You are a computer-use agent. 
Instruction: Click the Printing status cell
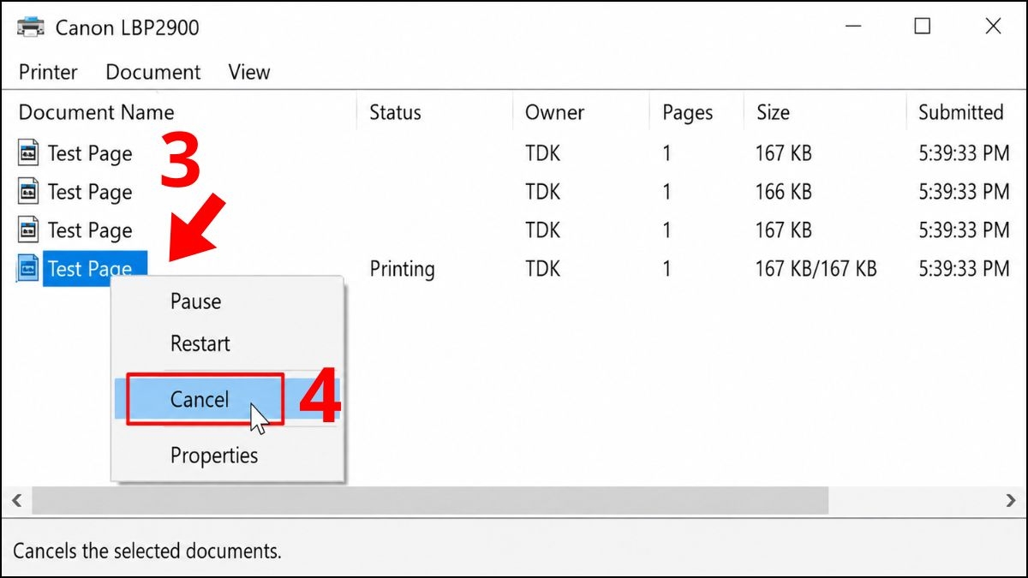(402, 269)
